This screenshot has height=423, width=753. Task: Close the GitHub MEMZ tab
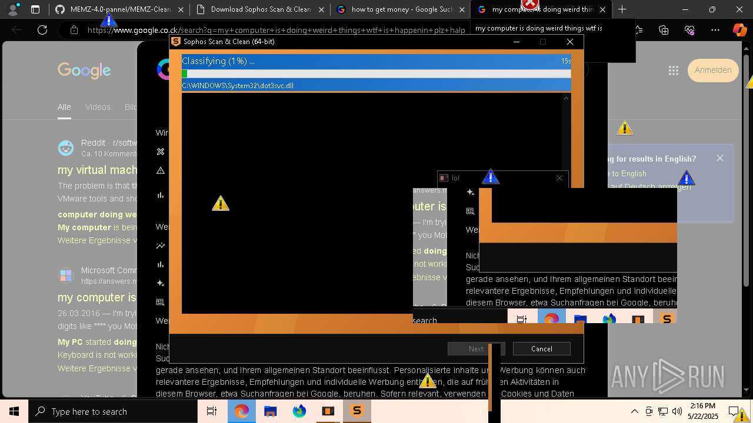[181, 10]
